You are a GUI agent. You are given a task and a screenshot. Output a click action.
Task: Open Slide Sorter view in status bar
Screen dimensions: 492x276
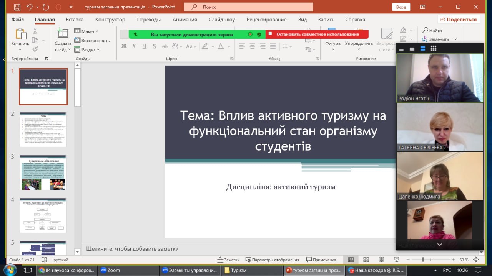pyautogui.click(x=366, y=260)
